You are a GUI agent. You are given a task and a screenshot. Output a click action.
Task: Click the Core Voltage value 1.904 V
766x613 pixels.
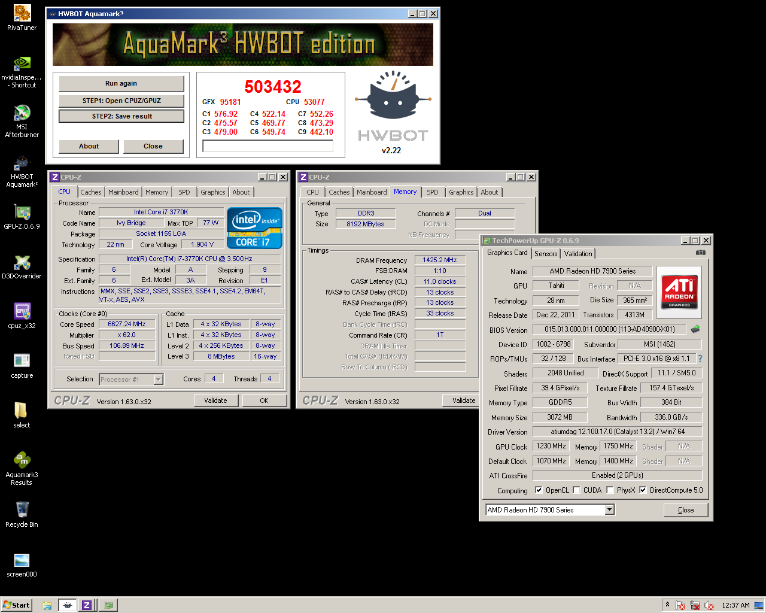(202, 244)
